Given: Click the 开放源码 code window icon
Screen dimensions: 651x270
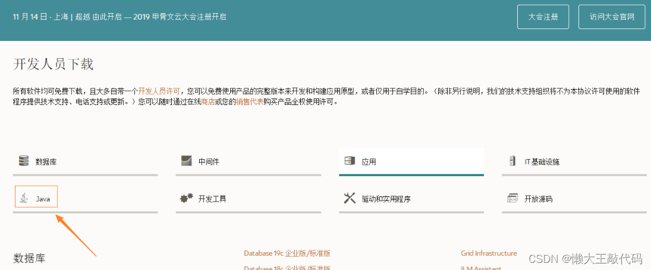Looking at the screenshot, I should pyautogui.click(x=512, y=198).
